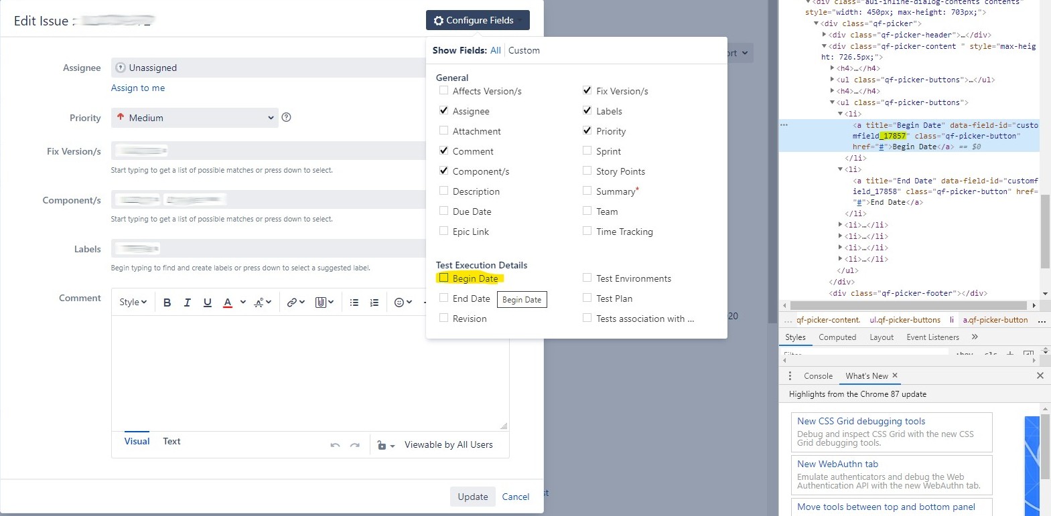Open the Layout tab in DevTools

click(882, 337)
